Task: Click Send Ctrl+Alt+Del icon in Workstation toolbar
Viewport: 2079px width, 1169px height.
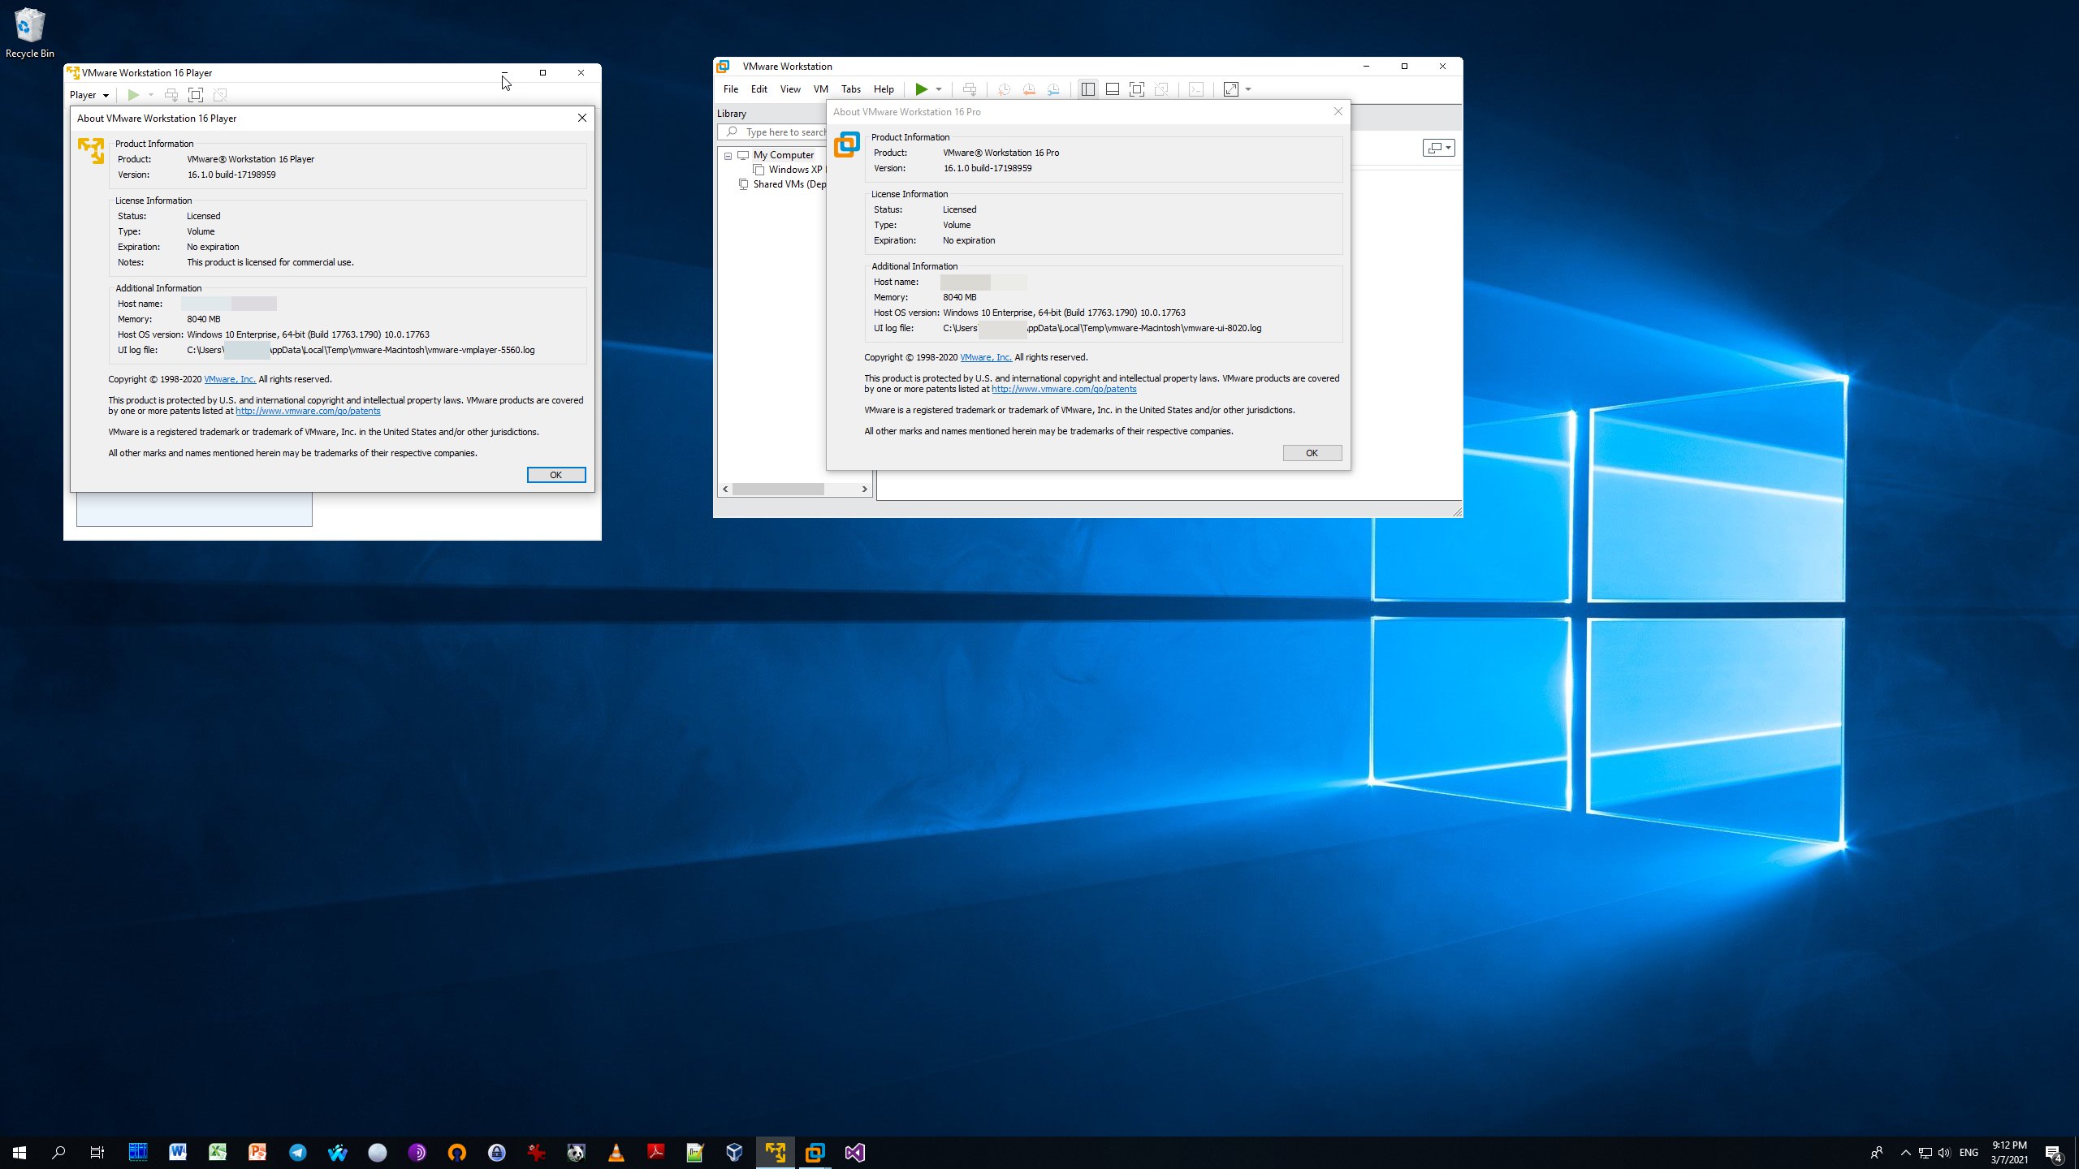Action: [x=969, y=89]
